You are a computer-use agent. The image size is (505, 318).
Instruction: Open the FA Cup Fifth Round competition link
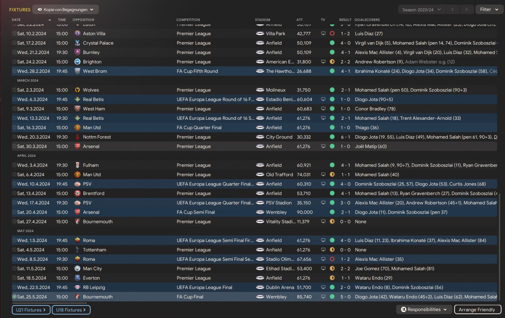click(197, 71)
